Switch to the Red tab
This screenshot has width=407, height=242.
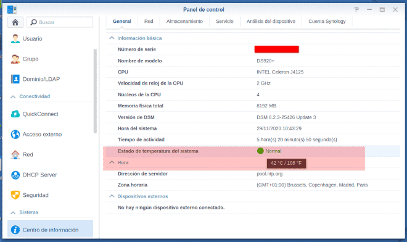pyautogui.click(x=149, y=22)
